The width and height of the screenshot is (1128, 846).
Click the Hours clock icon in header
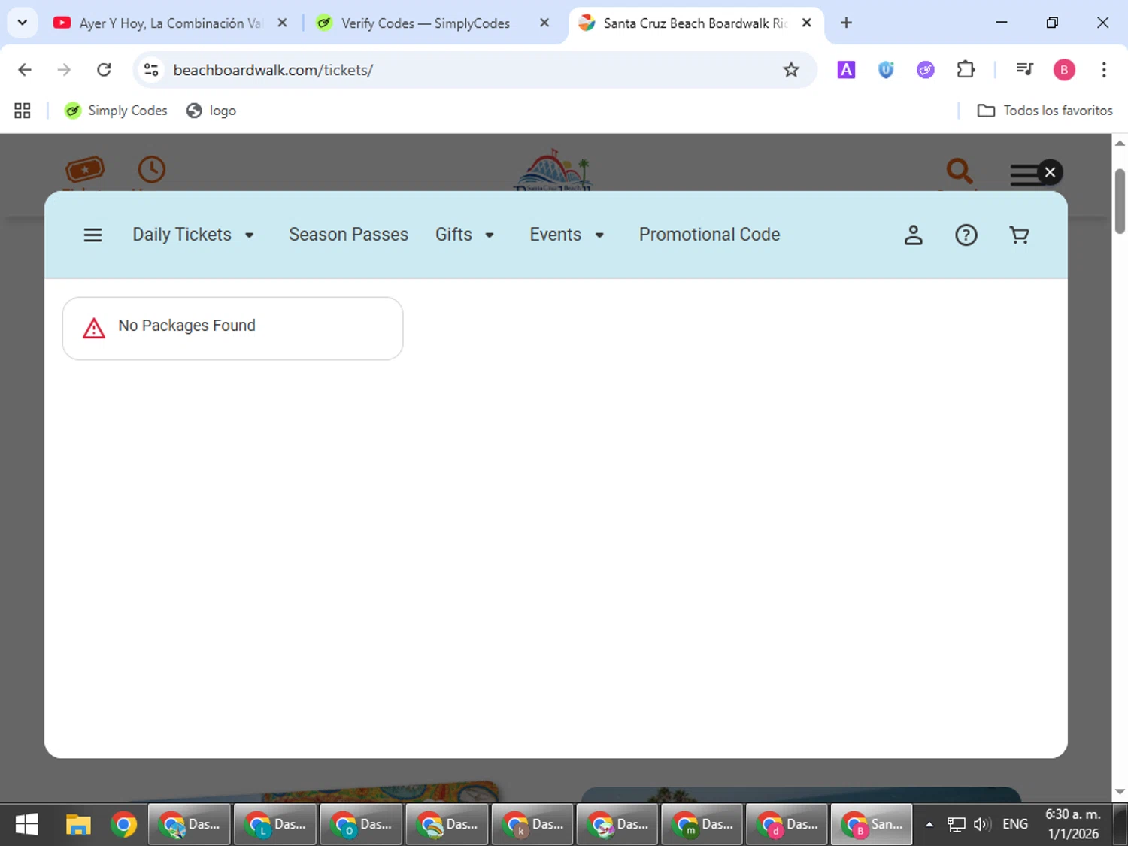click(x=151, y=169)
